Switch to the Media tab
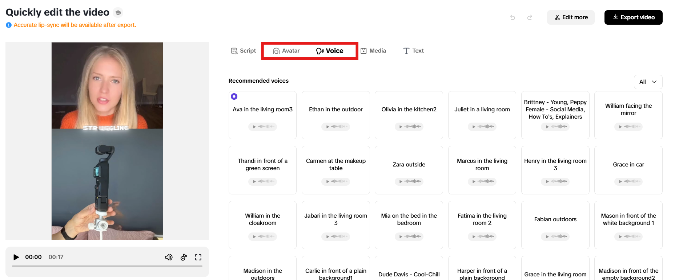Image resolution: width=675 pixels, height=280 pixels. click(x=373, y=51)
